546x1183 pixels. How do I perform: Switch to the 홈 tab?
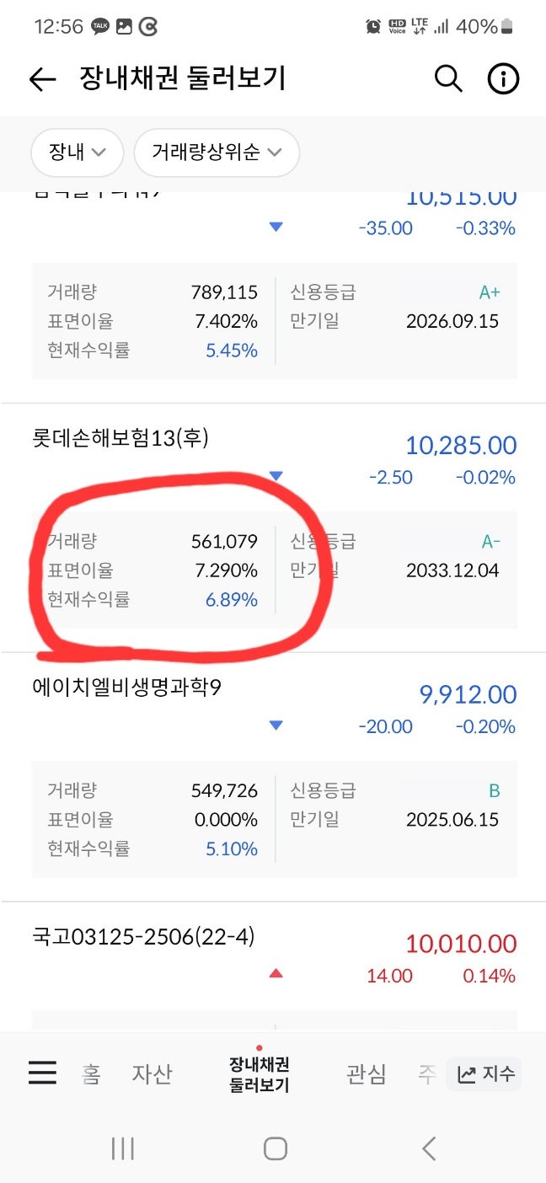(x=91, y=1074)
